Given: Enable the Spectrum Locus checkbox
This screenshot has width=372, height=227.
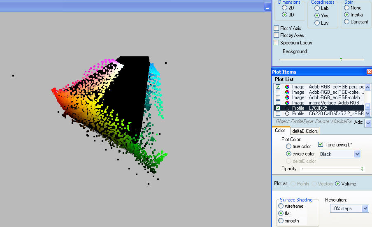Looking at the screenshot, I should [277, 43].
